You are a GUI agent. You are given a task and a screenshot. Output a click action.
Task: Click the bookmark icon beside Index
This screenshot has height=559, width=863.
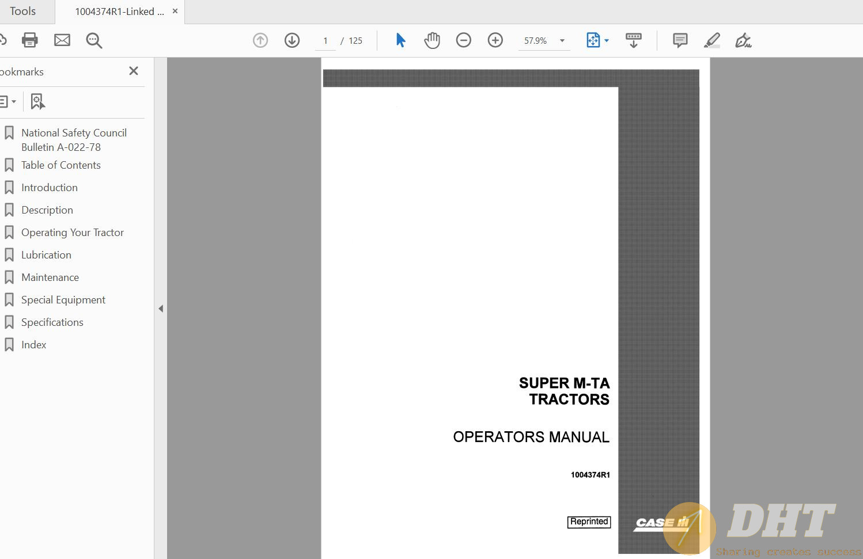point(9,344)
